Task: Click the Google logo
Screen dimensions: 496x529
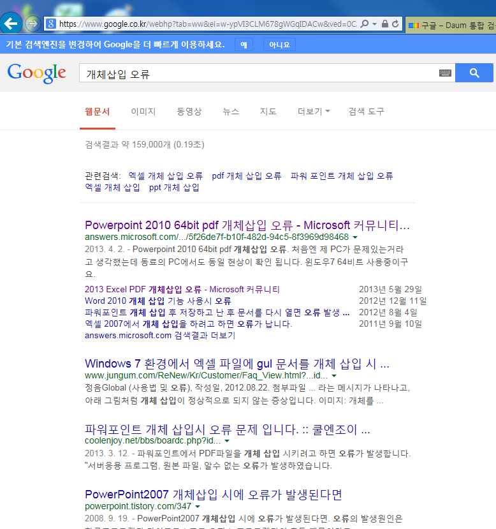Action: tap(37, 73)
